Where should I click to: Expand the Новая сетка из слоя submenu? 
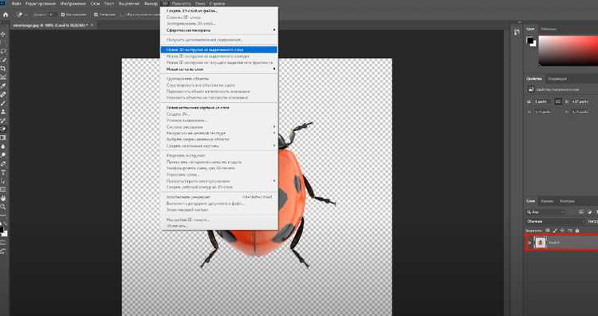pos(220,69)
